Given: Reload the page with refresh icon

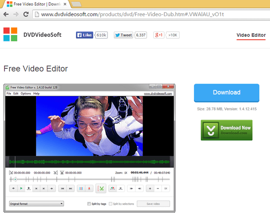Looking at the screenshot, I should coord(26,14).
